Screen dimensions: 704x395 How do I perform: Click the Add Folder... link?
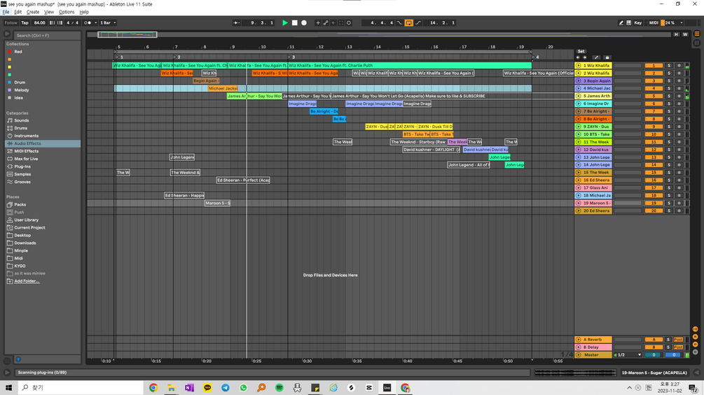(x=27, y=281)
